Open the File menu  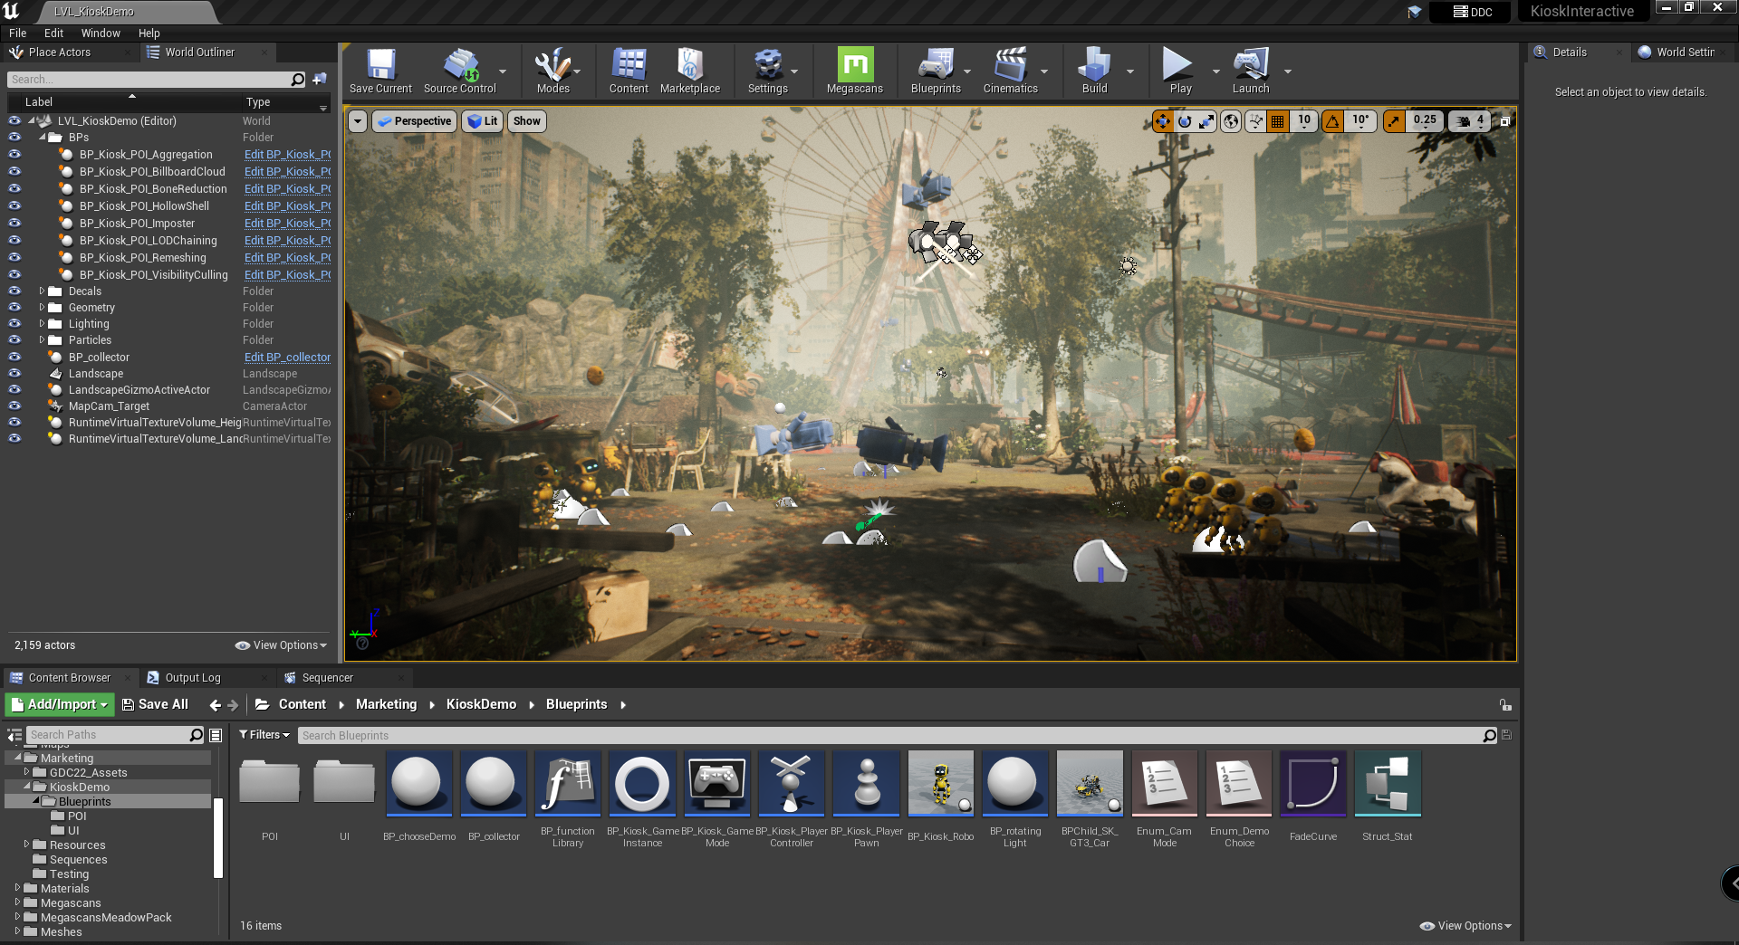(x=17, y=33)
